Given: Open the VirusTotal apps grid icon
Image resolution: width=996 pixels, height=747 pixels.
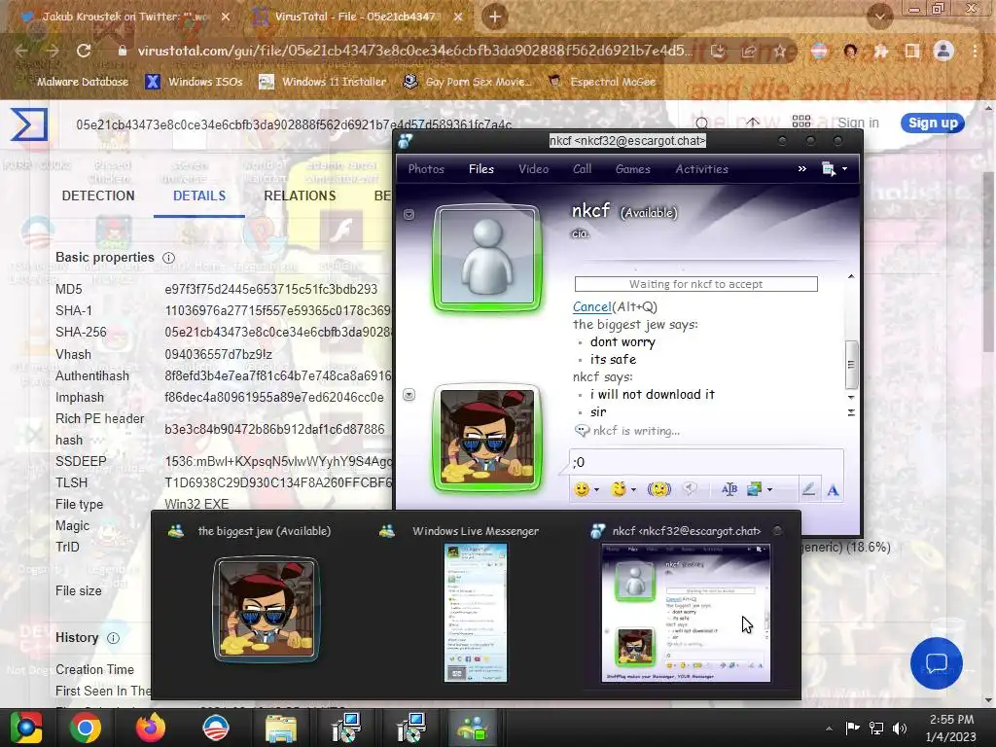Looking at the screenshot, I should (x=801, y=122).
